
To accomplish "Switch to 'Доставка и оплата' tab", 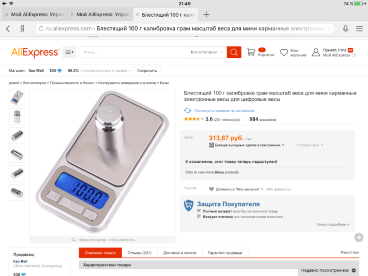I will point(180,253).
